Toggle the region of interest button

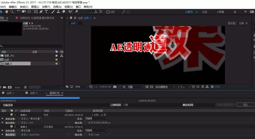[x=147, y=87]
